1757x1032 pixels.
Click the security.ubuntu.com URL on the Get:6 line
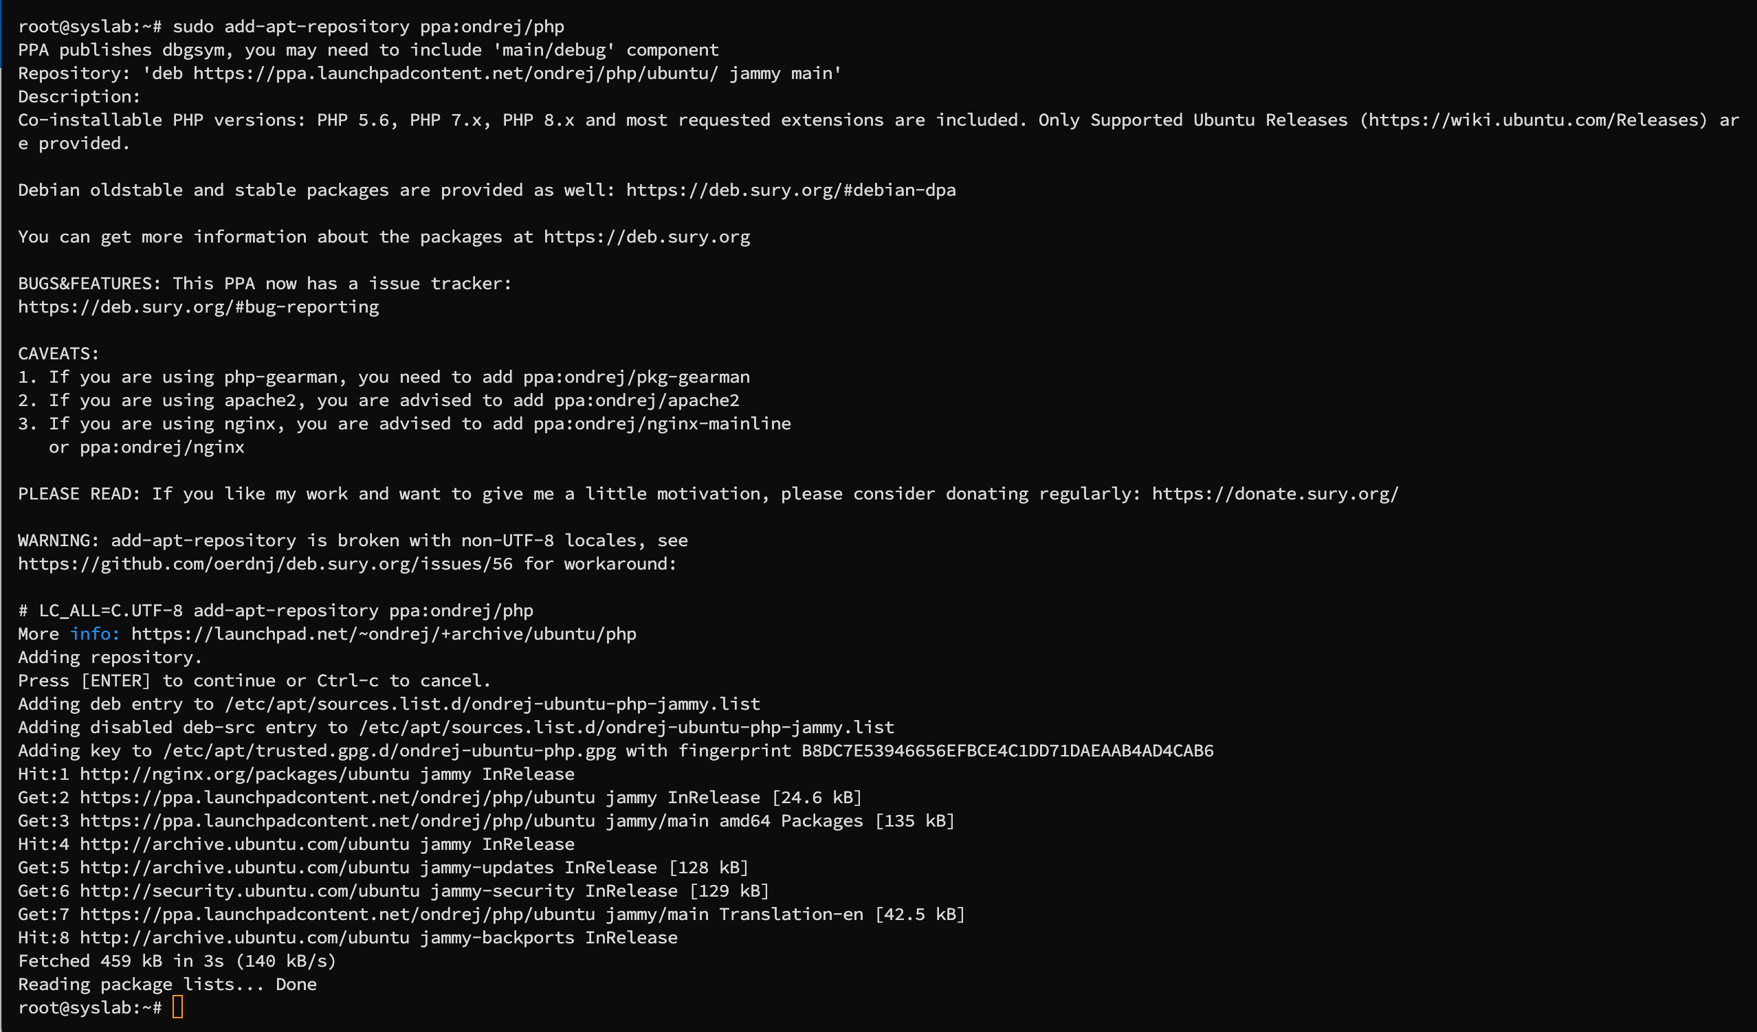click(x=250, y=891)
